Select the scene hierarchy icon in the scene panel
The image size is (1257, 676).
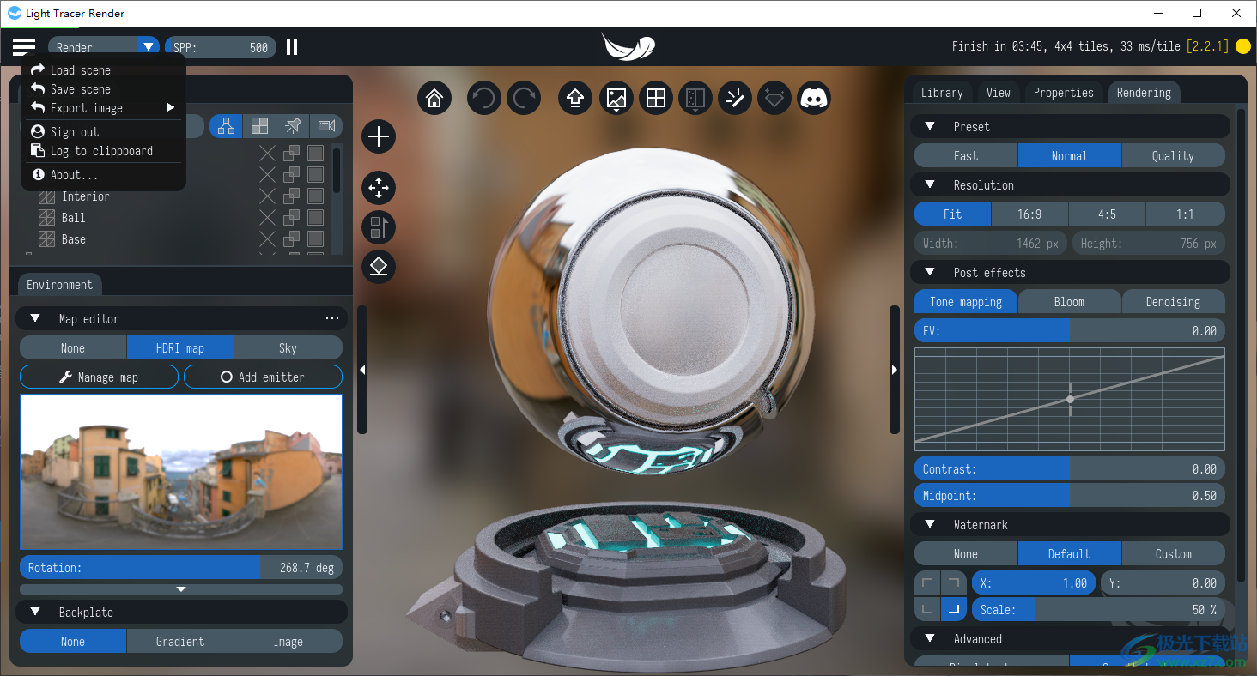click(226, 126)
